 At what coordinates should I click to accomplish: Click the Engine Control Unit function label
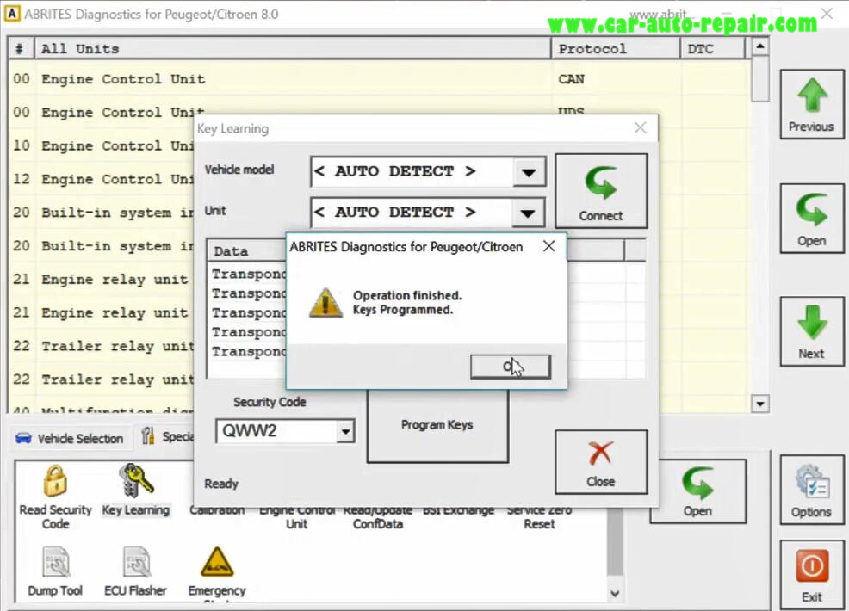(297, 517)
